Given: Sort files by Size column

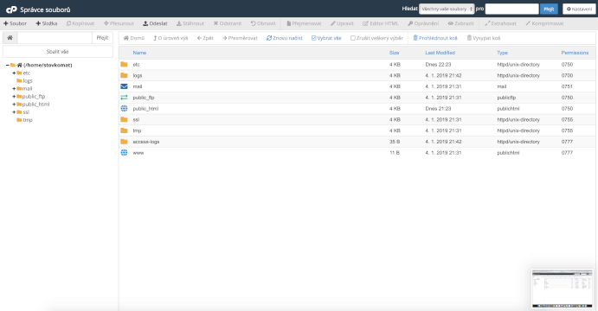Looking at the screenshot, I should (x=394, y=53).
